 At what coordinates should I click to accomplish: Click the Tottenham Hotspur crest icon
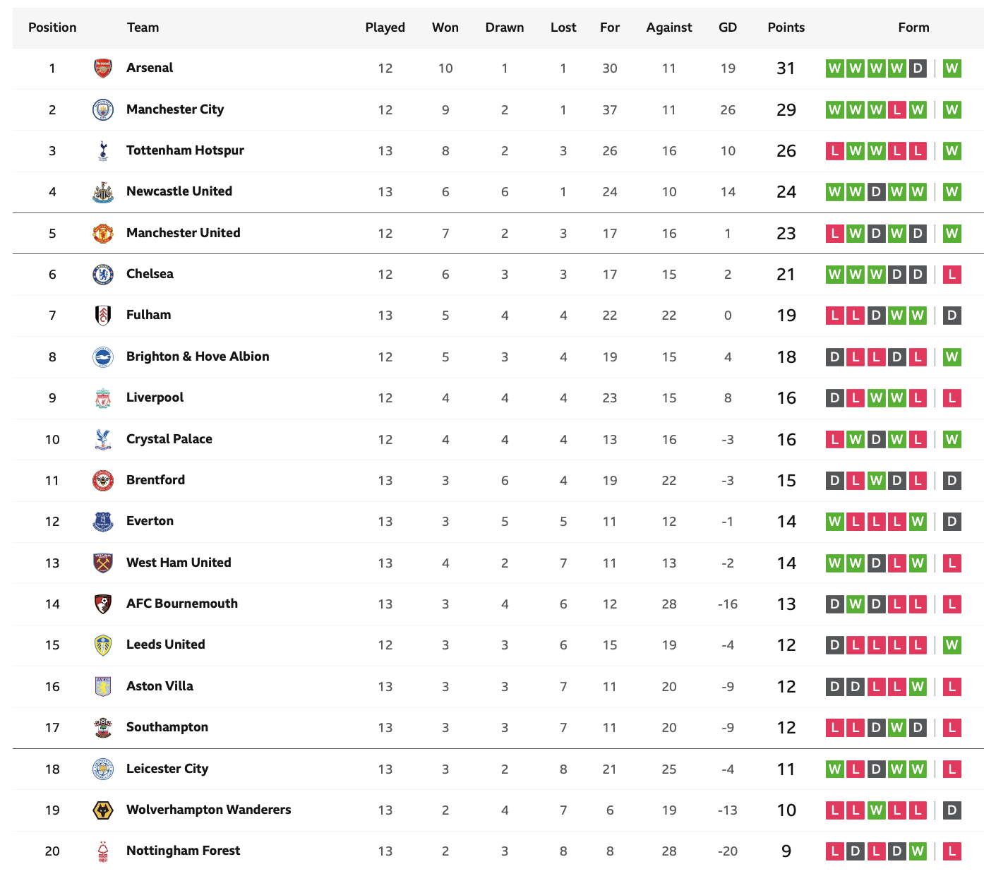click(x=103, y=150)
